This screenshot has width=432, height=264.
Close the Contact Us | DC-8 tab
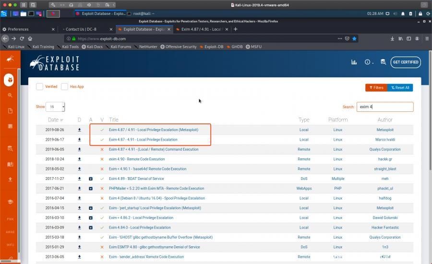(111, 29)
